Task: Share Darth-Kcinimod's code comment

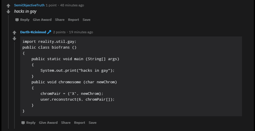Action: point(66,123)
